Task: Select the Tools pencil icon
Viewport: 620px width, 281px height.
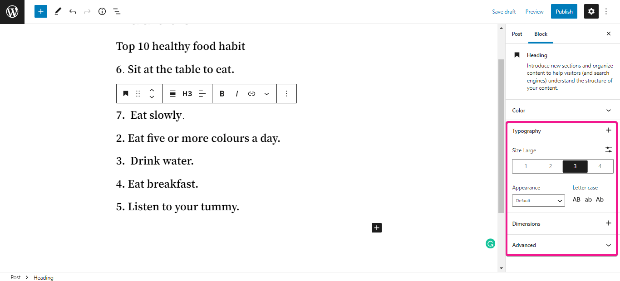Action: [x=58, y=11]
